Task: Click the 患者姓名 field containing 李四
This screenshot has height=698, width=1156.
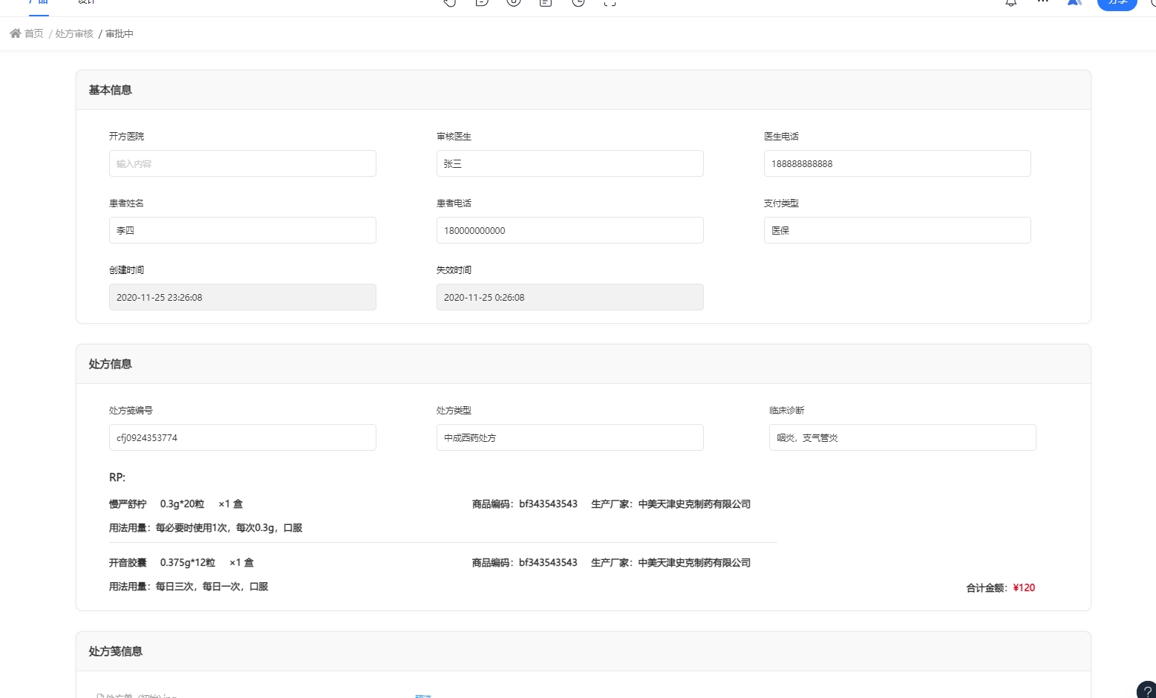Action: [x=243, y=230]
